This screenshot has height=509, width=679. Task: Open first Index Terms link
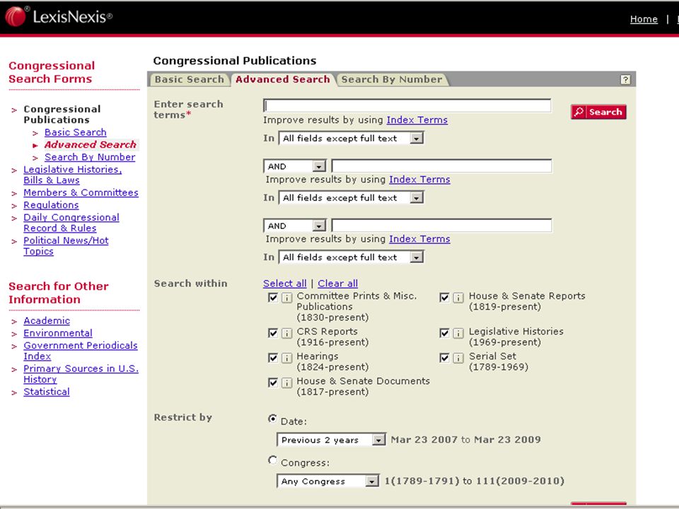[x=417, y=120]
